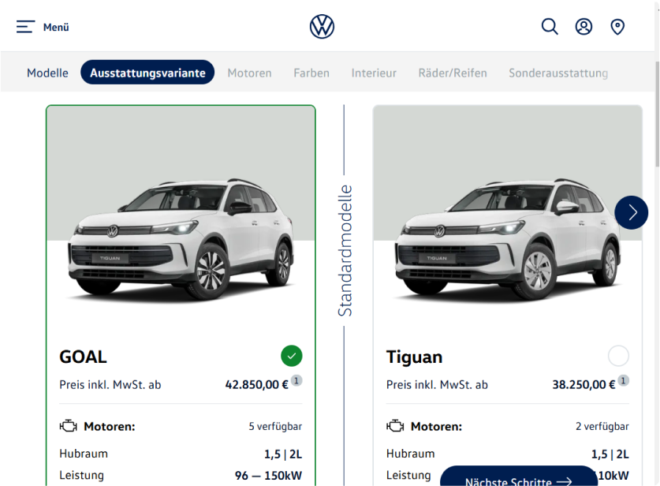The width and height of the screenshot is (660, 486).
Task: Open the Interieur tab
Action: coord(374,73)
